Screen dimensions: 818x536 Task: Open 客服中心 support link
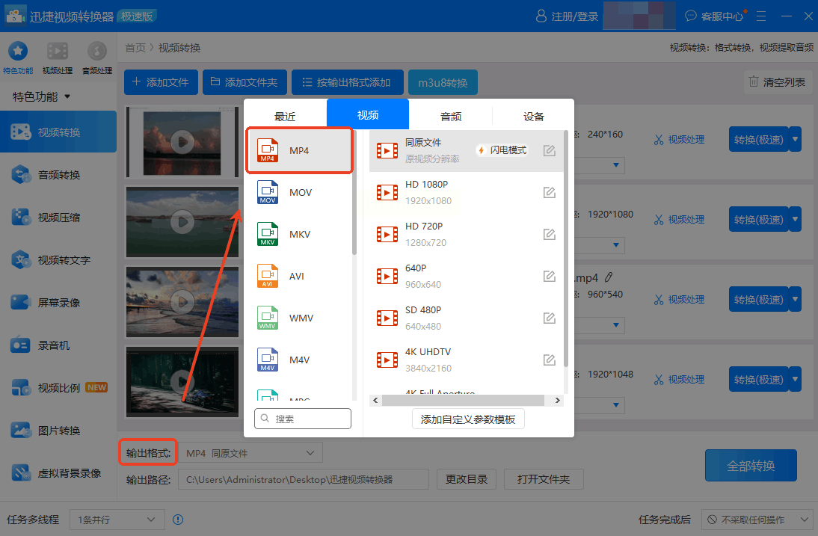coord(715,16)
